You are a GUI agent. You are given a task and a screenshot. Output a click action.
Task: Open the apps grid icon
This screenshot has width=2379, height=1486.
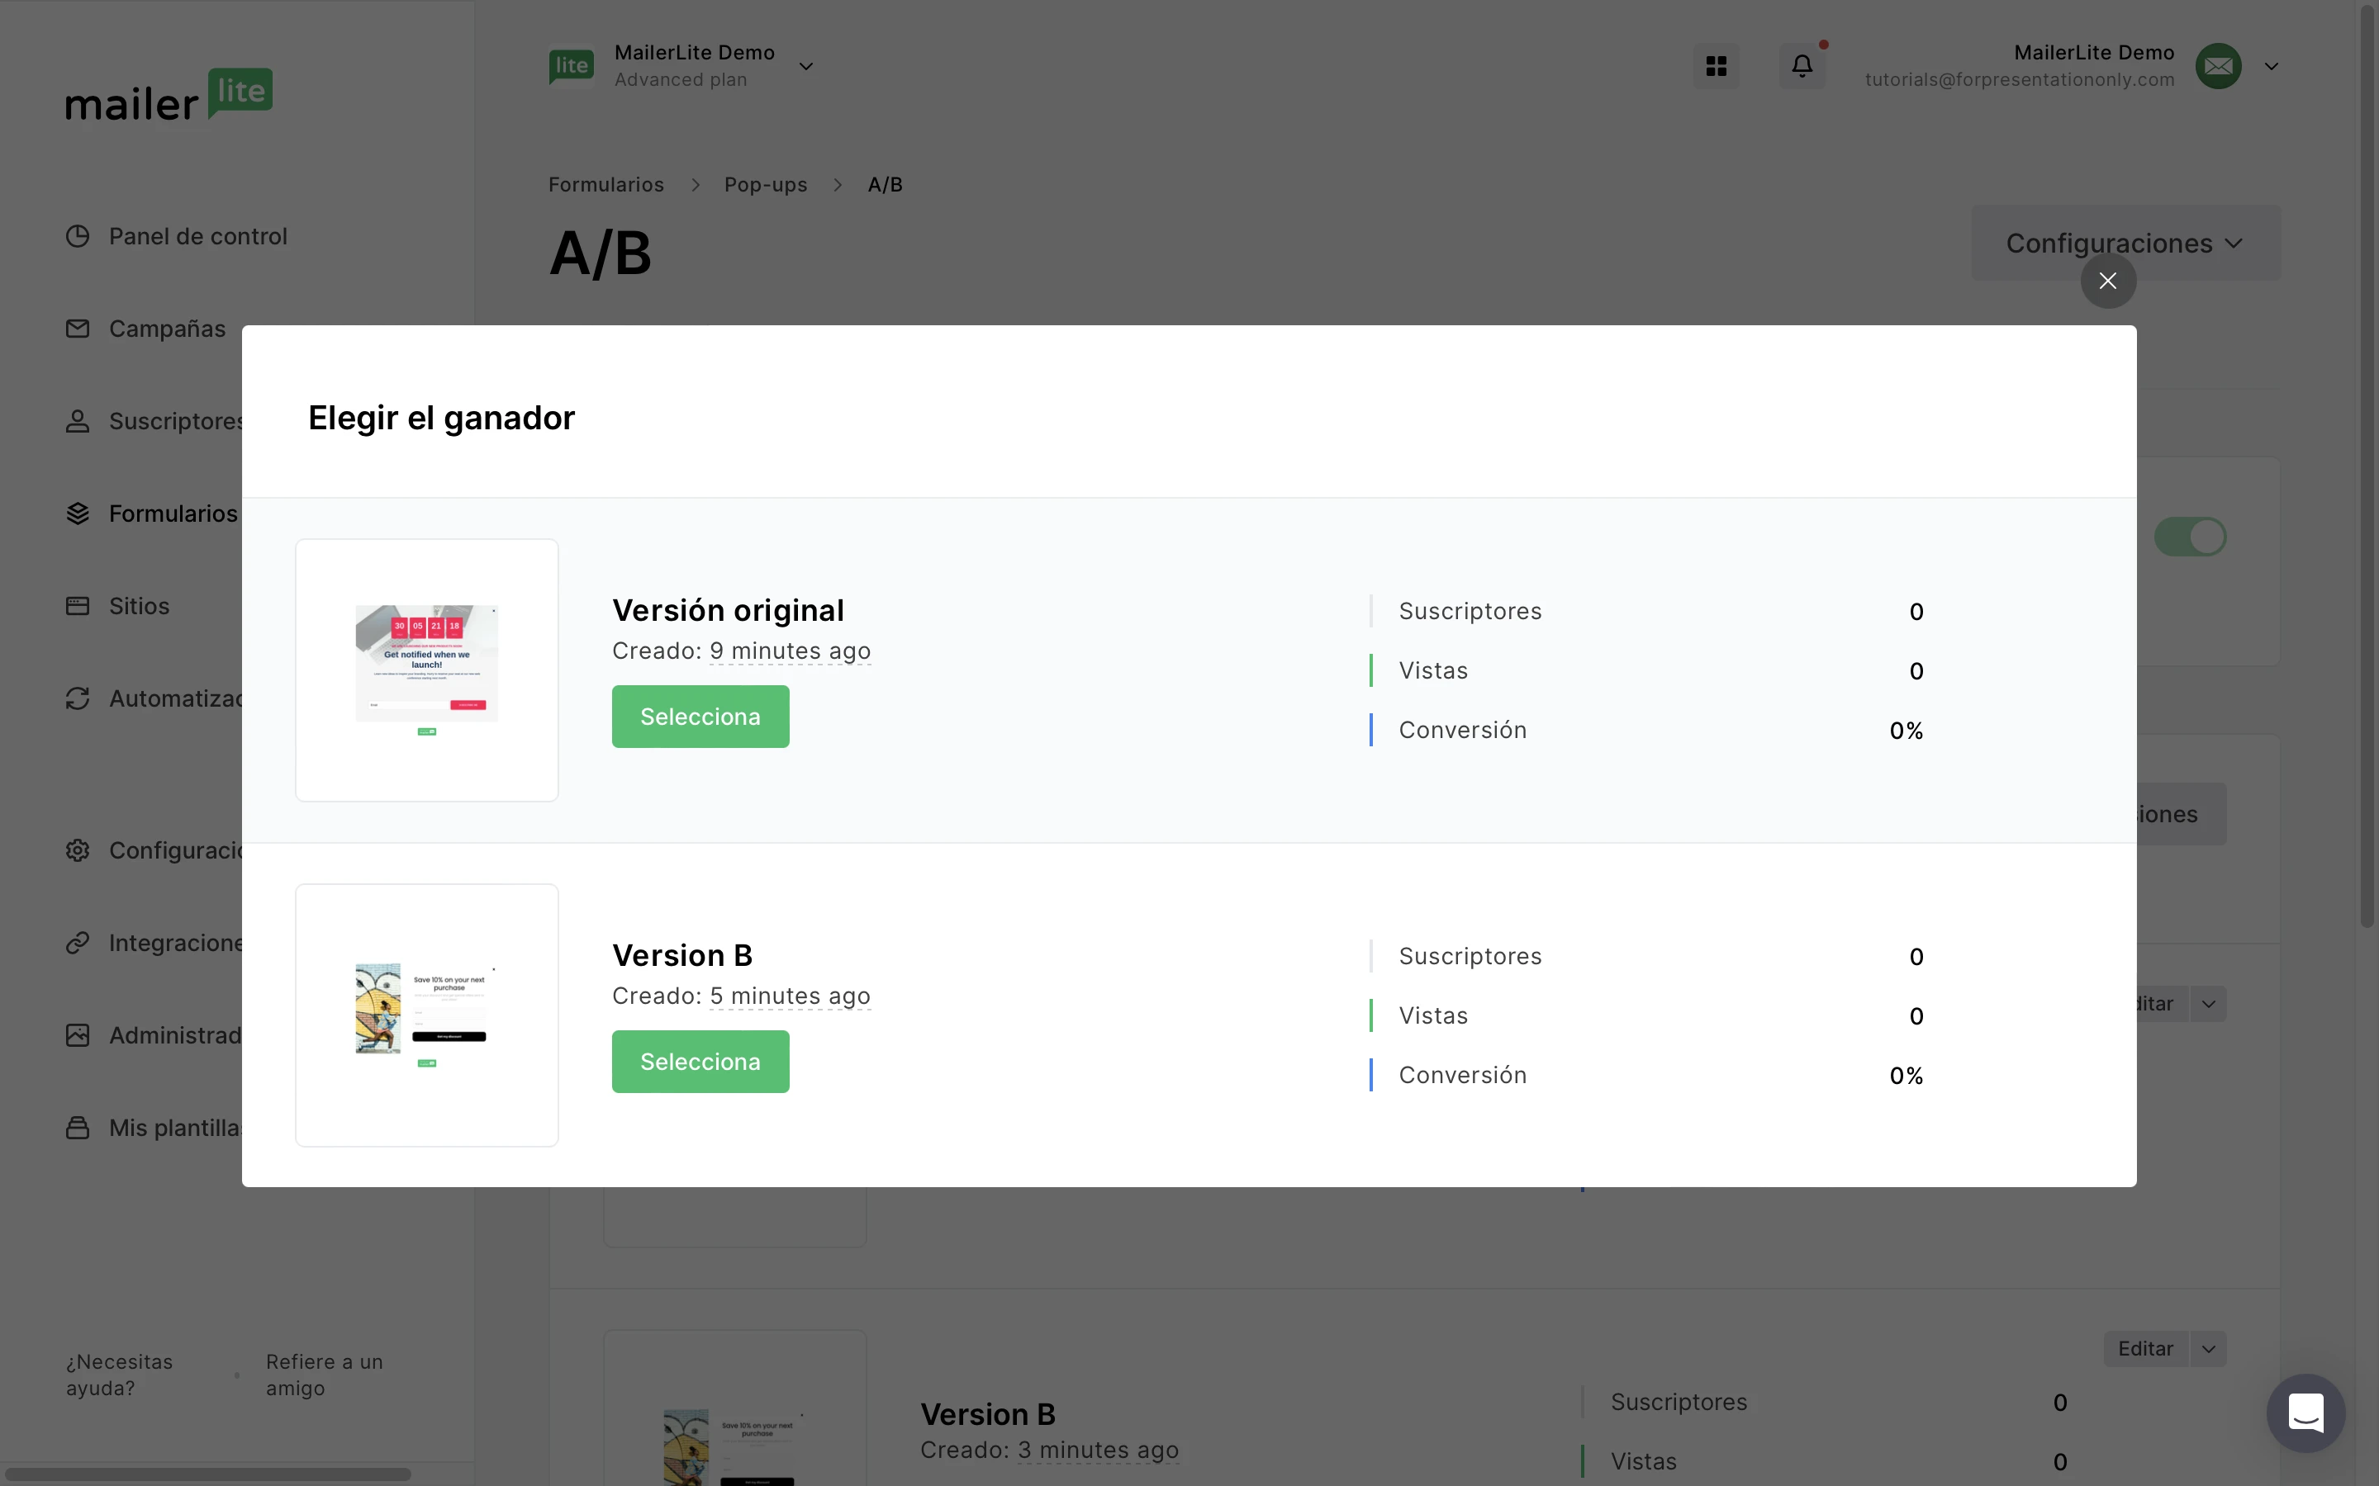[1716, 66]
